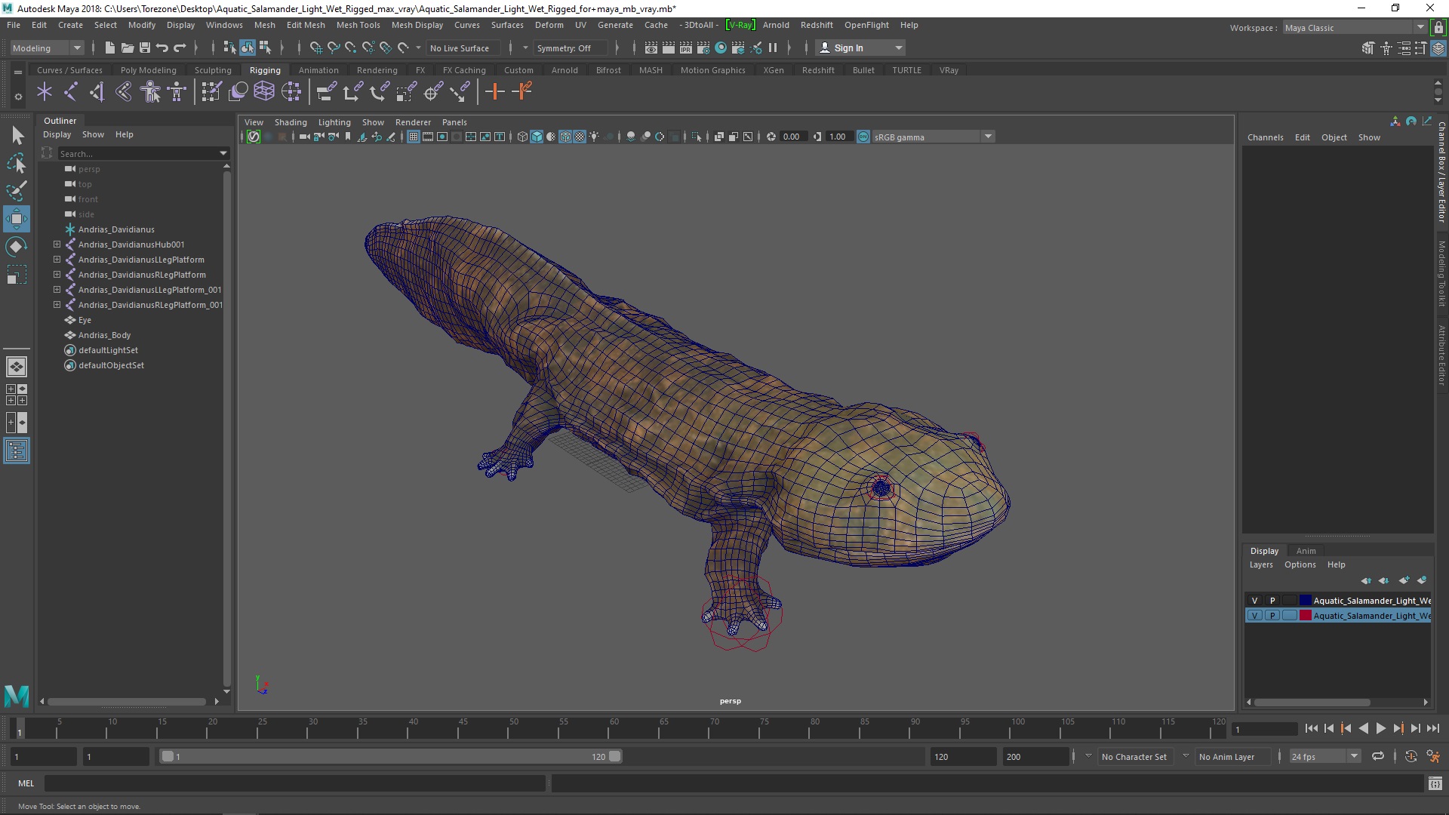Screen dimensions: 1449x815
Task: Open the sRGB gamma color space dropdown
Action: tap(934, 137)
